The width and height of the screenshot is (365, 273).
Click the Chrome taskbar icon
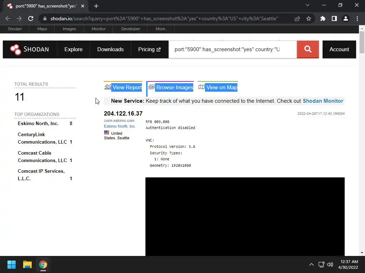(43, 264)
